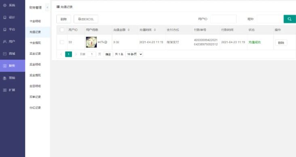Click the 付款时间 column header
This screenshot has width=296, height=157.
coord(227,30)
